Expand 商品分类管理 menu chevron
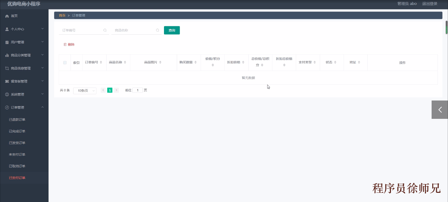 tap(42, 55)
